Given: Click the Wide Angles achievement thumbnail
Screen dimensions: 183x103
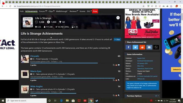Looking at the screenshot, I should pyautogui.click(x=25, y=89).
